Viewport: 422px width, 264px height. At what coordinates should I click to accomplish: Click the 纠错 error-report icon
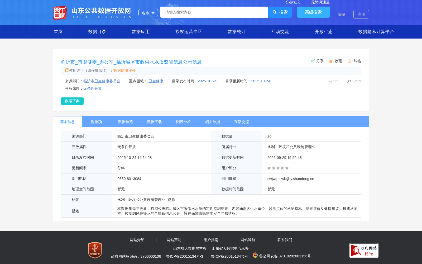point(349,61)
